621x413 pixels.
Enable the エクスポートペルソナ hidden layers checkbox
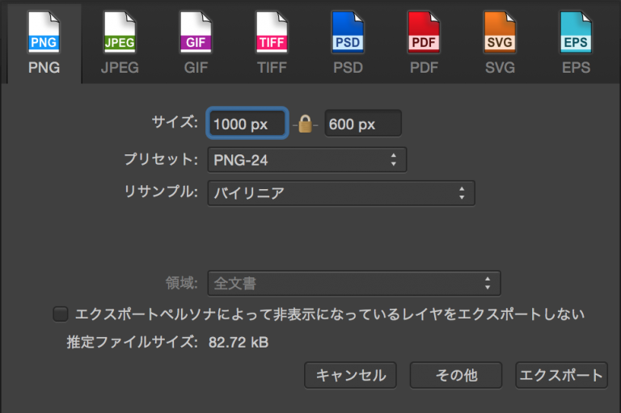(x=61, y=314)
